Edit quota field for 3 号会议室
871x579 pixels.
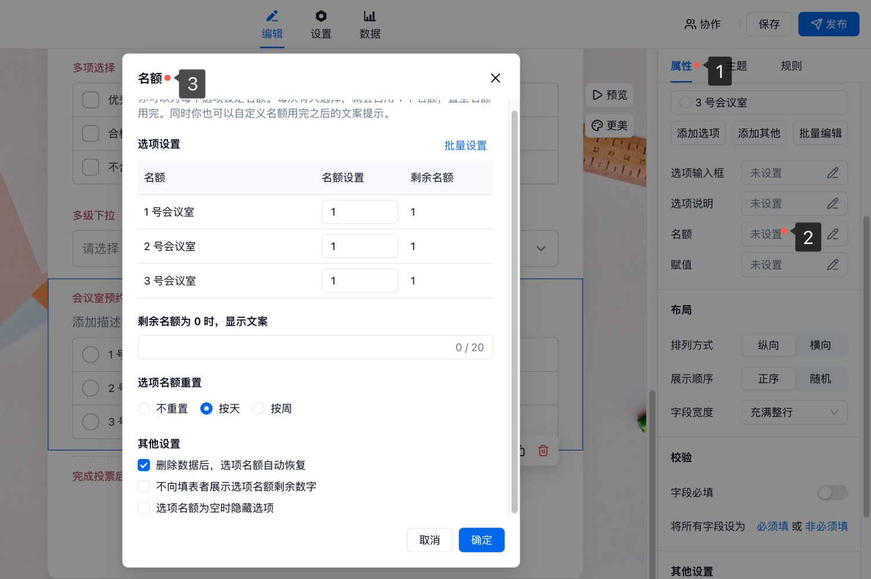click(x=360, y=281)
